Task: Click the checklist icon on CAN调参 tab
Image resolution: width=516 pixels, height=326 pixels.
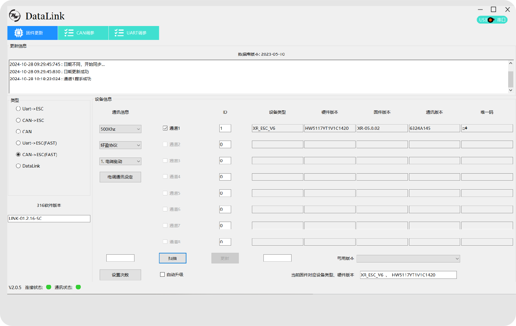Action: pyautogui.click(x=69, y=33)
